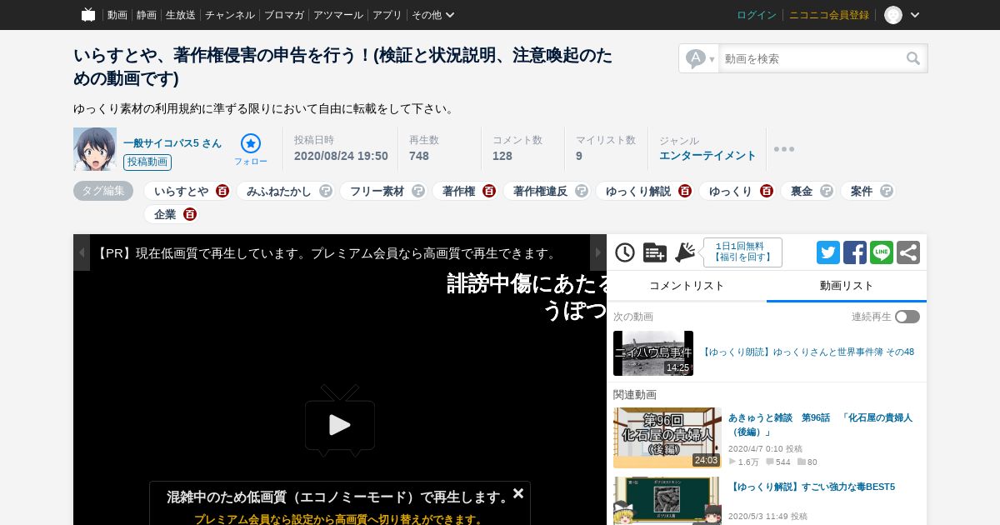Viewport: 1000px width, 525px height.
Task: Open the アプリ menu item
Action: 387,15
